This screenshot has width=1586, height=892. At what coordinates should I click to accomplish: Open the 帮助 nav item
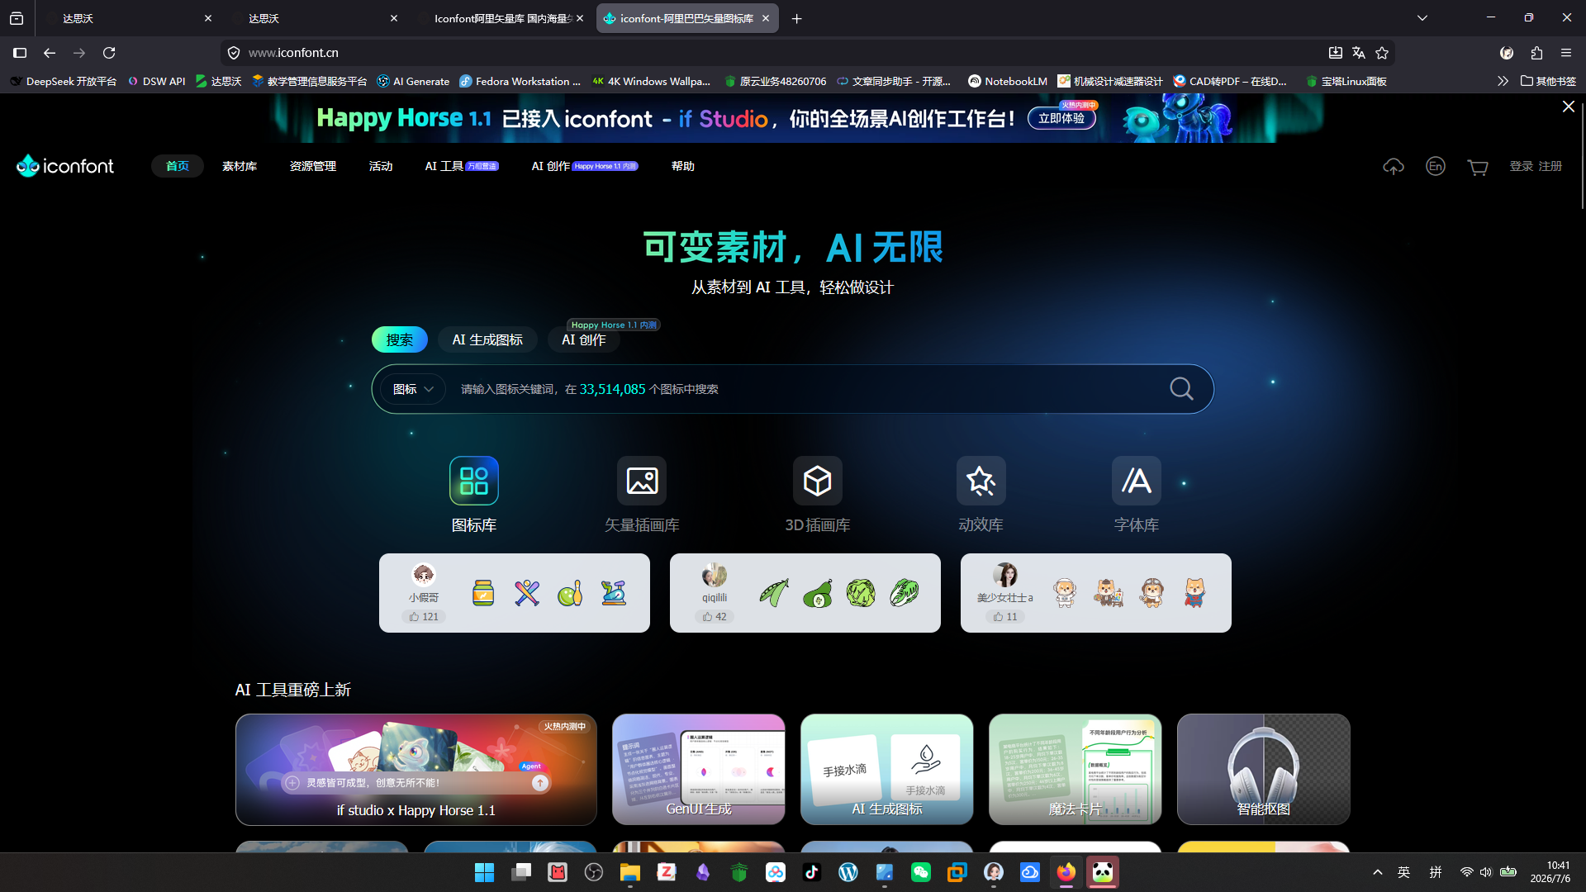pyautogui.click(x=683, y=166)
